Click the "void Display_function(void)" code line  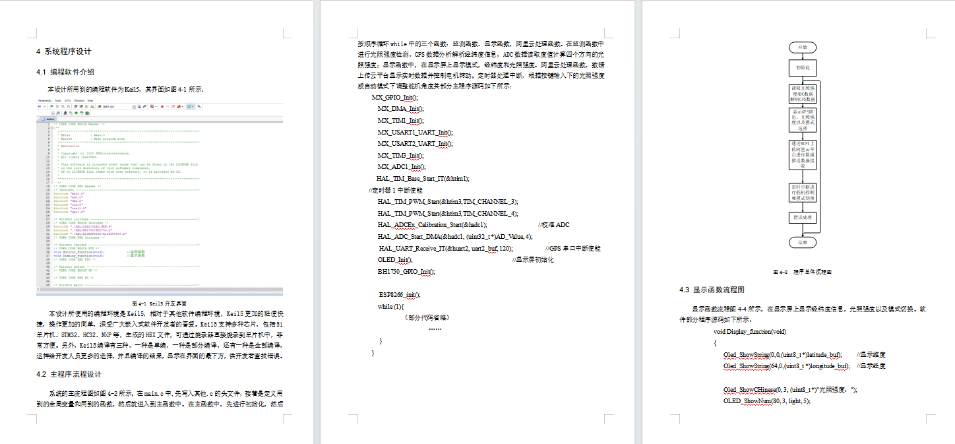coord(750,331)
